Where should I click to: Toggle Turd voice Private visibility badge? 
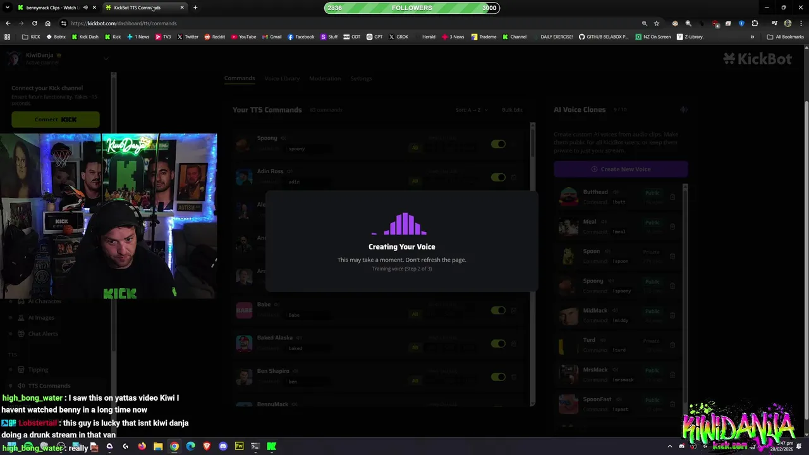[651, 341]
